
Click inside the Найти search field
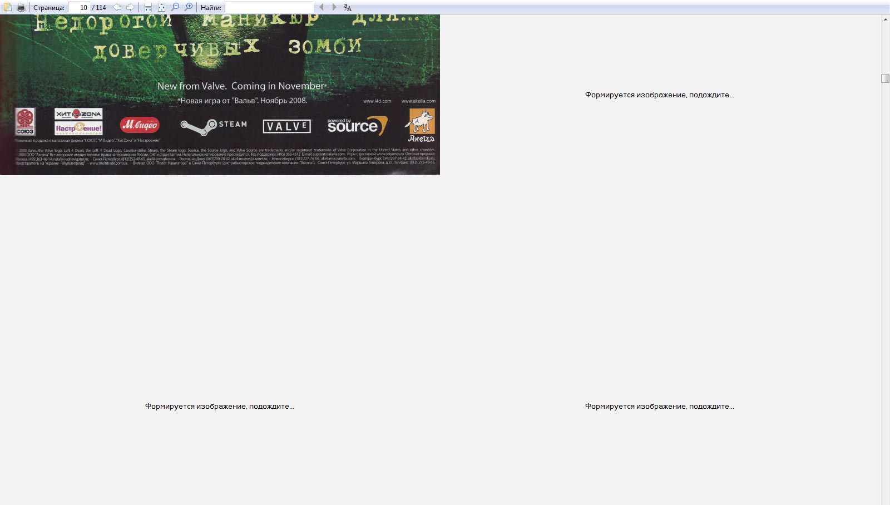pos(269,7)
